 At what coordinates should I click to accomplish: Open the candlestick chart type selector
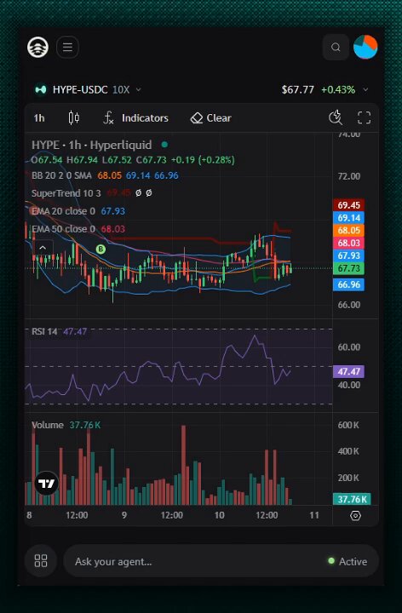click(x=74, y=117)
